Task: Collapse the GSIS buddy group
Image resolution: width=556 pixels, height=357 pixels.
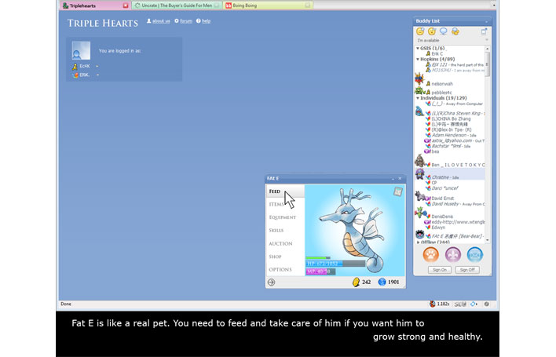Action: tap(418, 48)
